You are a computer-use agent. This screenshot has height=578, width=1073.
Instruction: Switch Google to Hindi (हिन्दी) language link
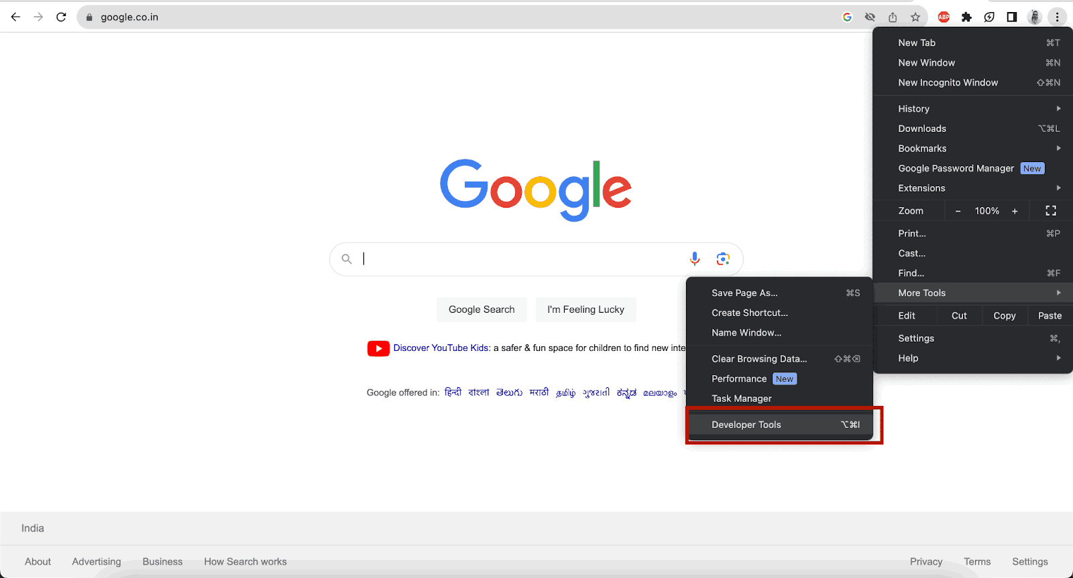[x=453, y=392]
